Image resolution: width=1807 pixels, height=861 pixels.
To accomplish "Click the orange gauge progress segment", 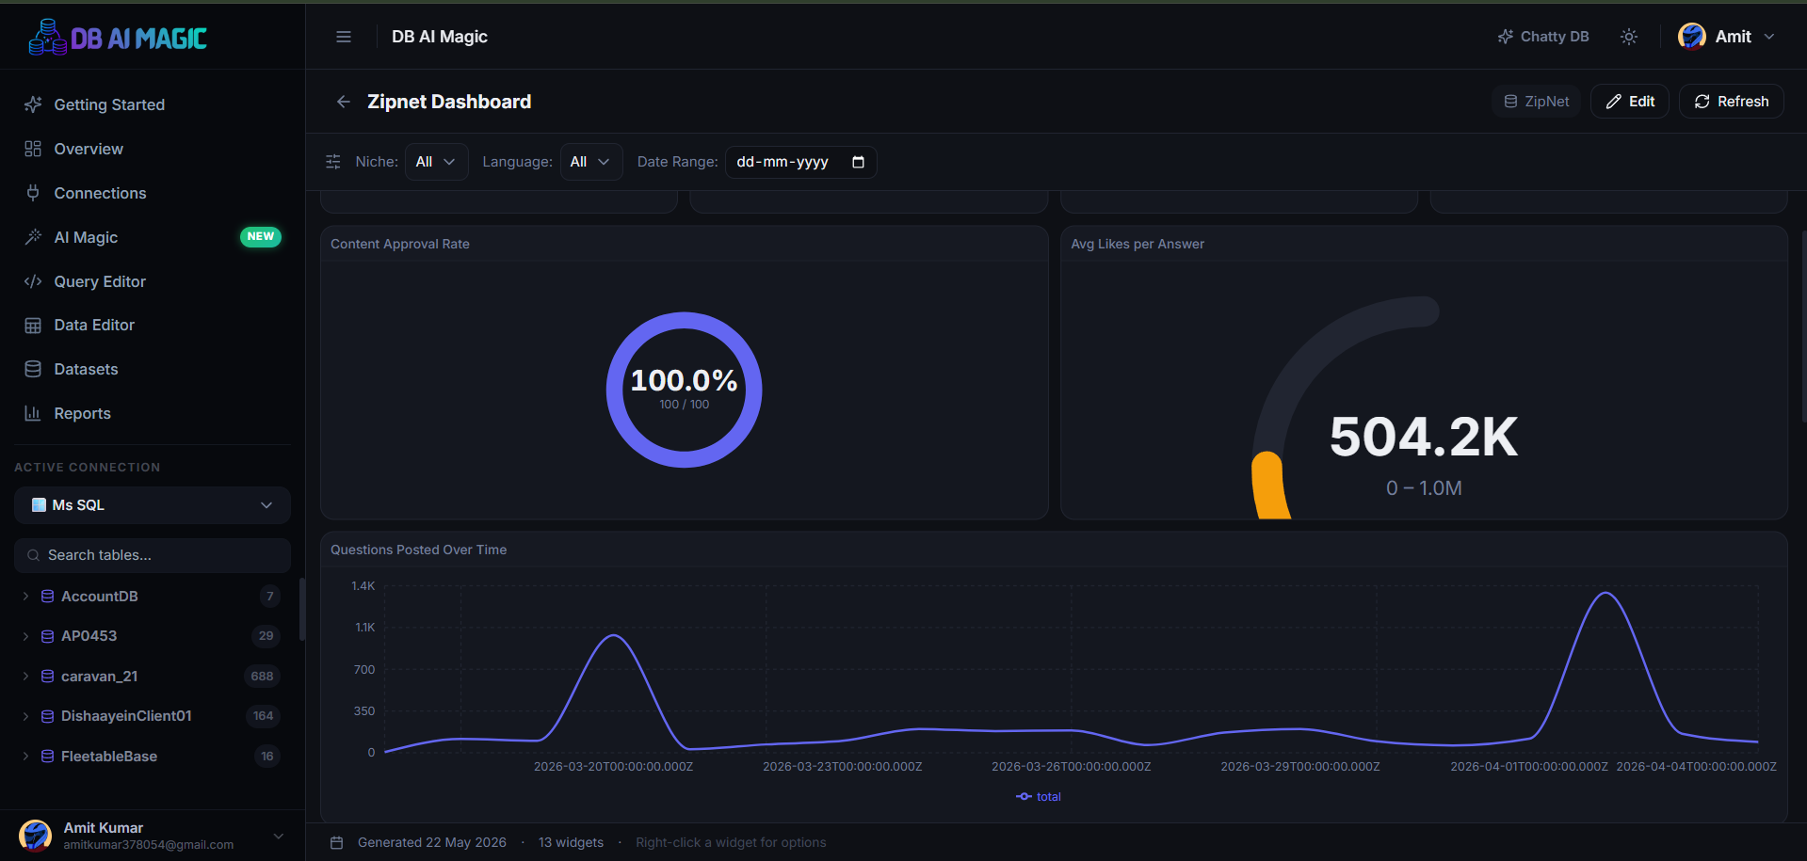I will (1269, 487).
